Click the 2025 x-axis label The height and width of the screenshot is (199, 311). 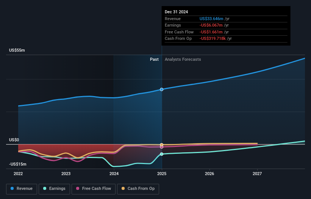(162, 174)
